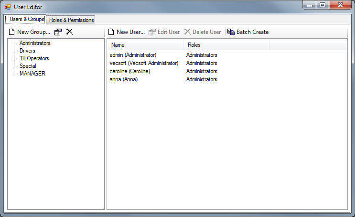355x217 pixels.
Task: Select the Special group in tree
Action: point(28,66)
